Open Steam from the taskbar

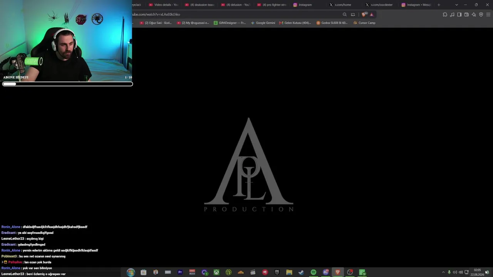point(301,272)
